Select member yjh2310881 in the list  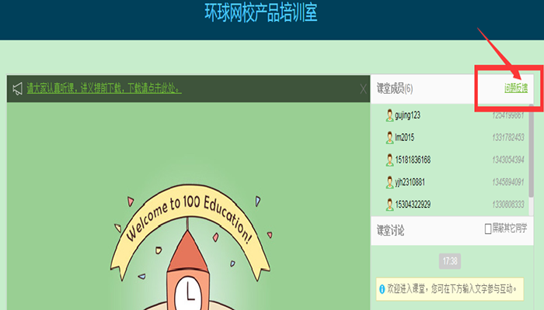point(410,182)
